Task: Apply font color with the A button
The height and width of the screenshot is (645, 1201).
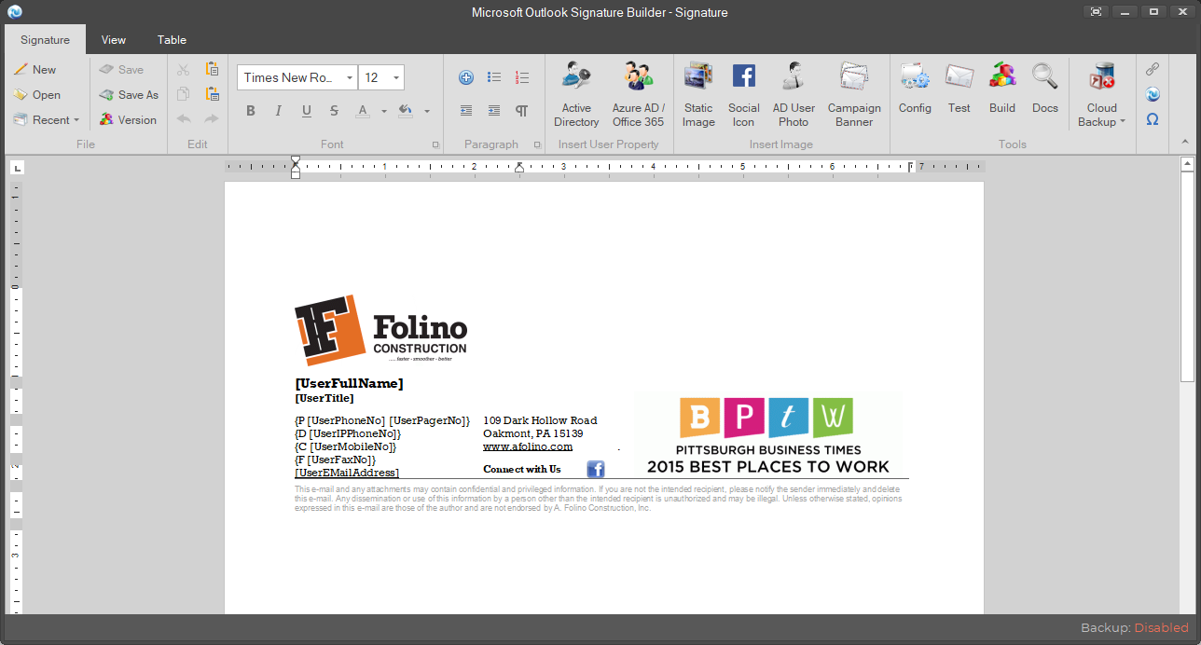Action: [x=364, y=111]
